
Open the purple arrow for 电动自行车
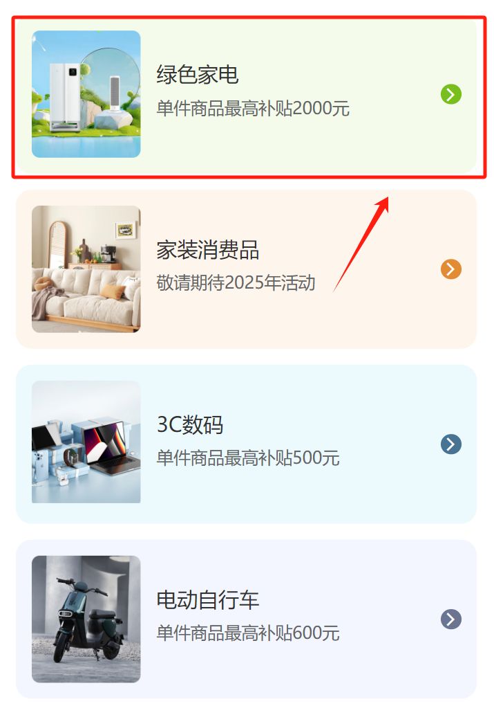451,619
